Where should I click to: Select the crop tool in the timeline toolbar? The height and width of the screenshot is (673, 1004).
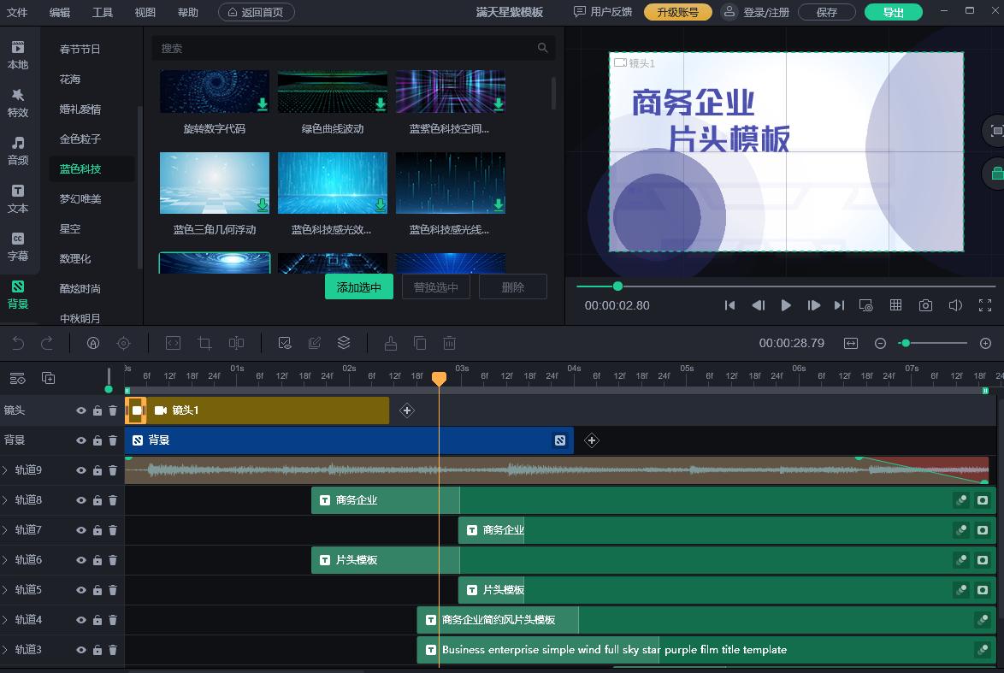point(204,343)
